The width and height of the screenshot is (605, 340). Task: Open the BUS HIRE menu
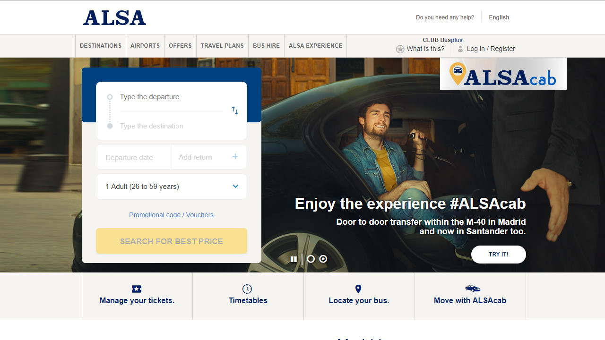(x=266, y=46)
